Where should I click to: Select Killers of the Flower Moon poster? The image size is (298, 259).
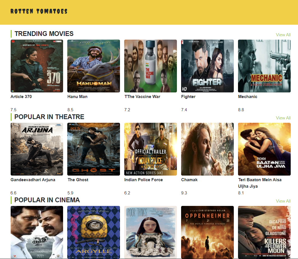264,232
